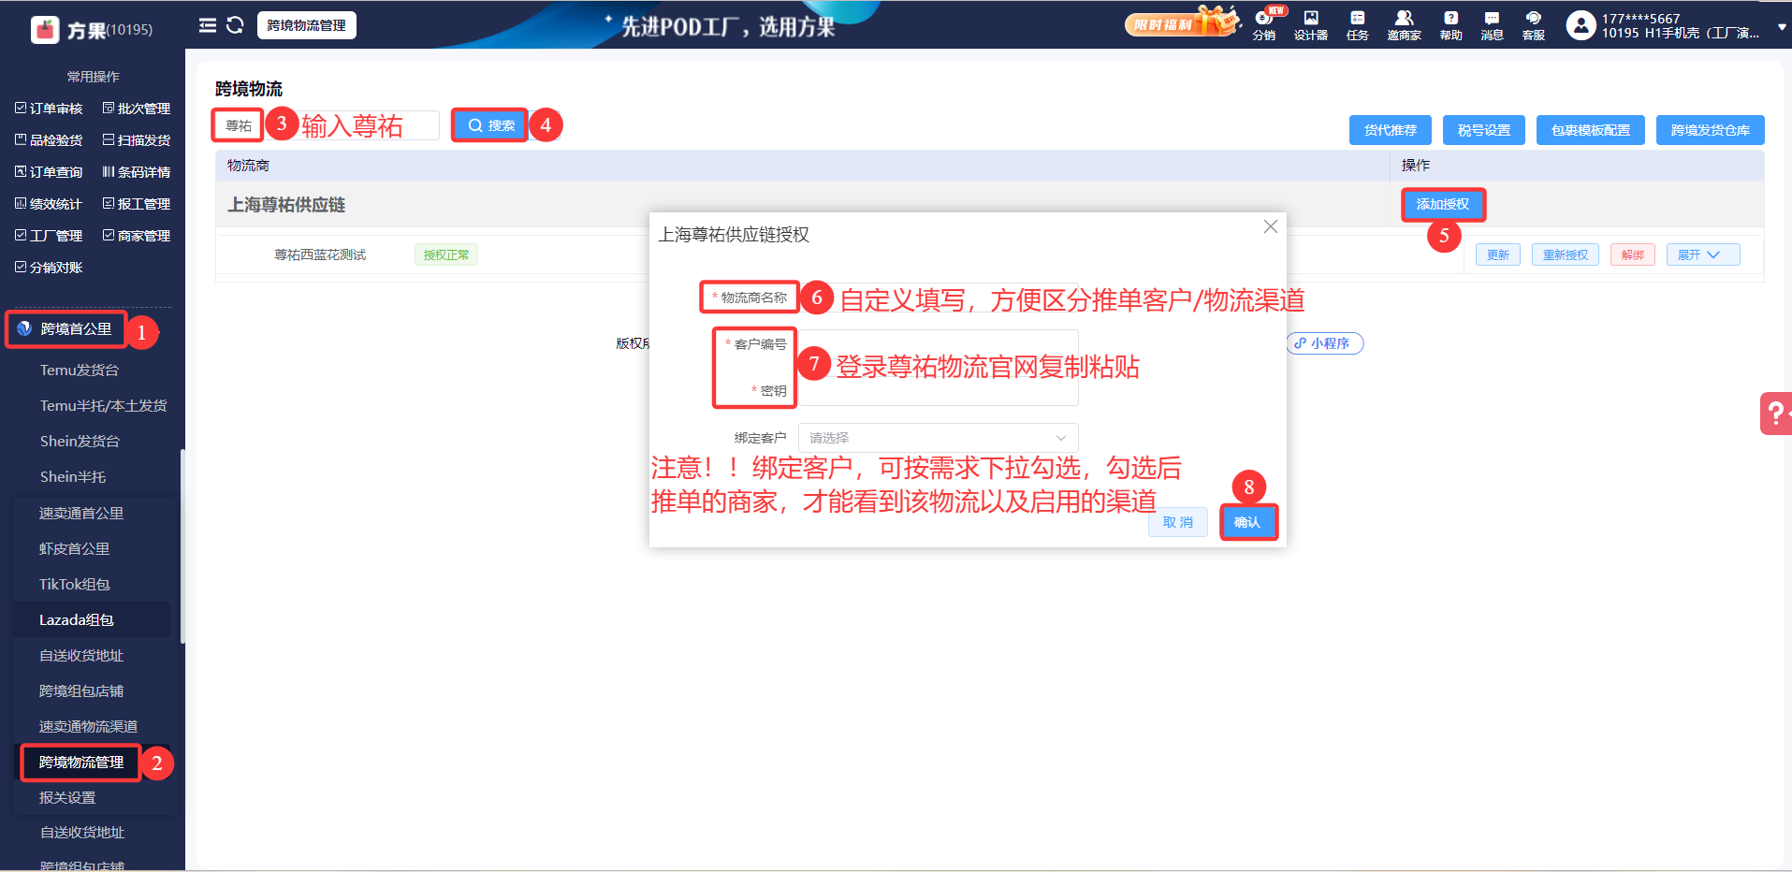This screenshot has width=1792, height=872.
Task: Click the 包裹模板配置 button
Action: pyautogui.click(x=1590, y=130)
